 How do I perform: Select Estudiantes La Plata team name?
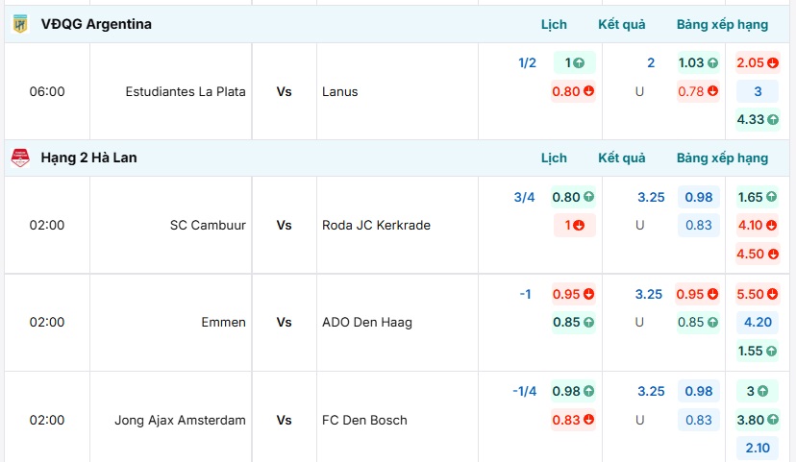pyautogui.click(x=186, y=92)
